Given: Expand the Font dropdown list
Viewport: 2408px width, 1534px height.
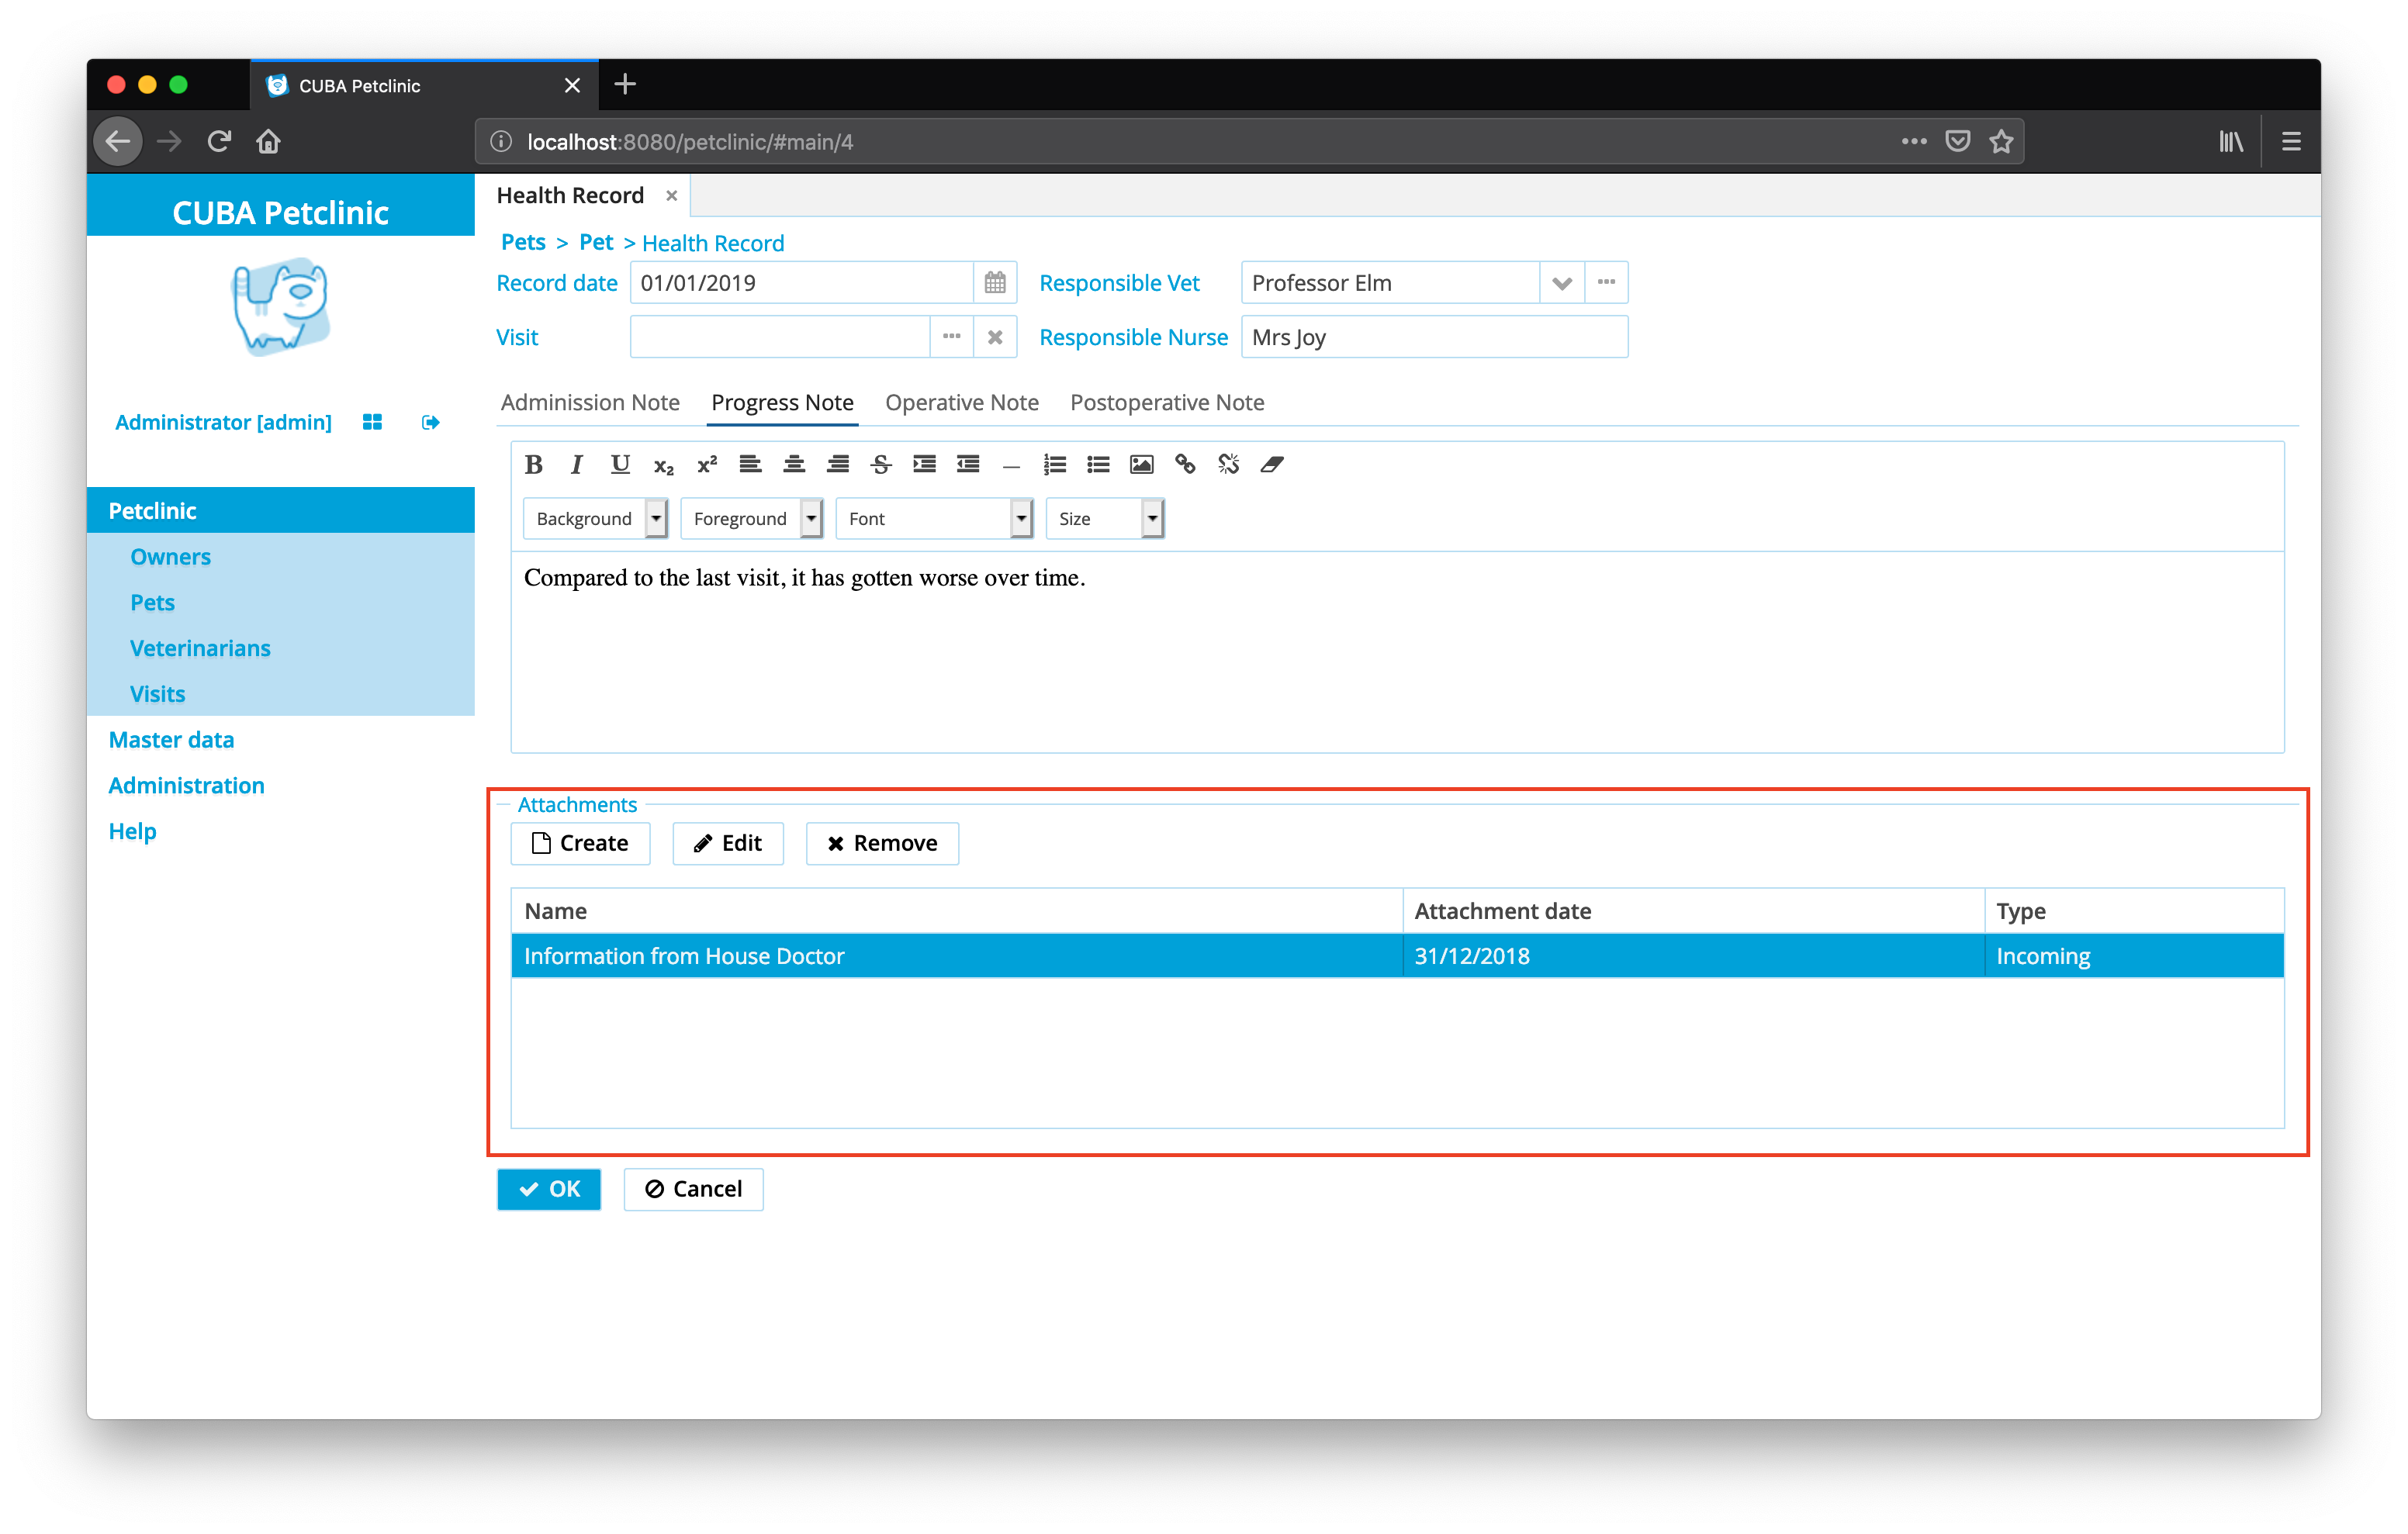Looking at the screenshot, I should (1020, 518).
